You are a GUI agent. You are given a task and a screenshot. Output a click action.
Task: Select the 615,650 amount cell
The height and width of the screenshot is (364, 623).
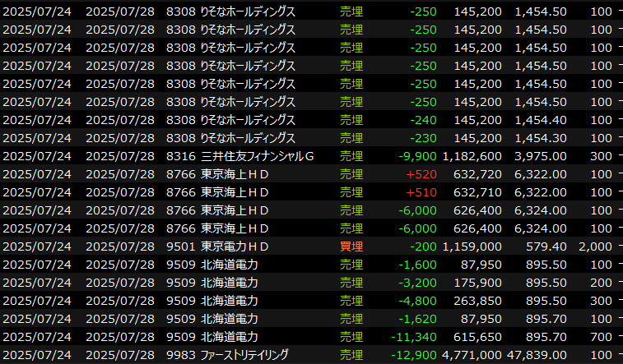pos(478,337)
